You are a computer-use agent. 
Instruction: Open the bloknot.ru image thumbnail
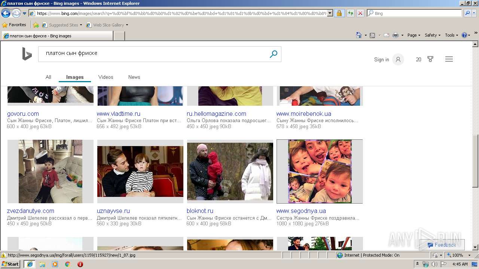(x=230, y=171)
